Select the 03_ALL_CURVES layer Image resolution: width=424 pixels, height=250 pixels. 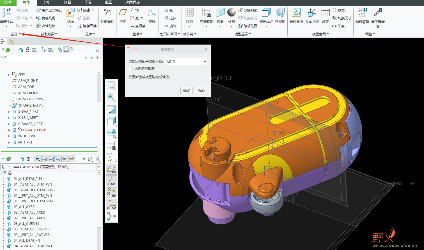click(x=26, y=224)
